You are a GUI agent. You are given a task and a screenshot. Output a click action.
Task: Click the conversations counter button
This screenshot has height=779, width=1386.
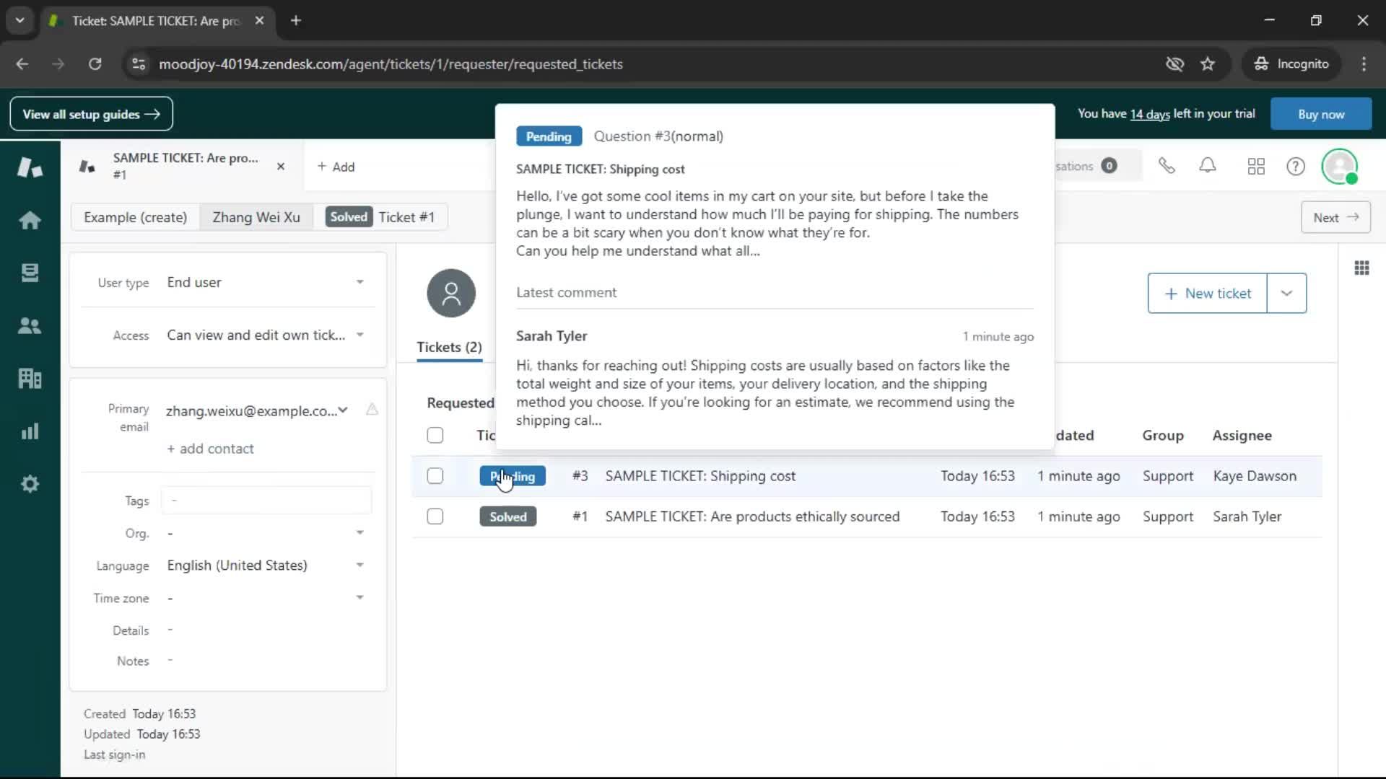[1097, 166]
